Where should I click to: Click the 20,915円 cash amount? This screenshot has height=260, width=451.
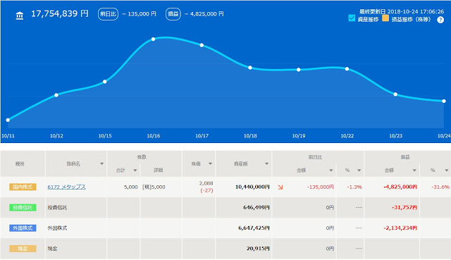[258, 249]
